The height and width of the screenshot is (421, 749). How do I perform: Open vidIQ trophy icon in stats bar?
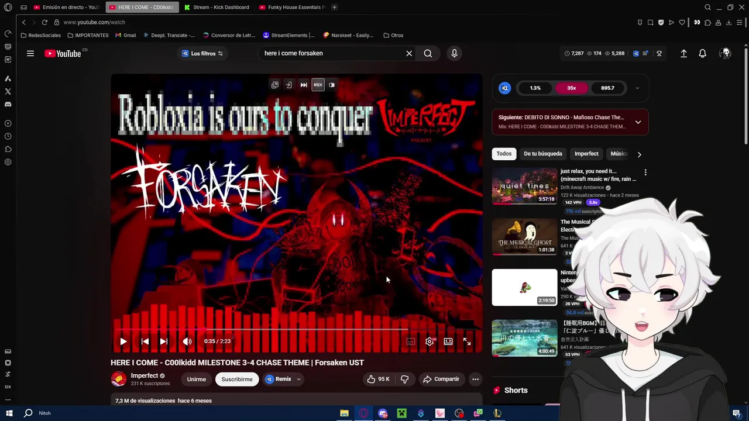pyautogui.click(x=659, y=53)
